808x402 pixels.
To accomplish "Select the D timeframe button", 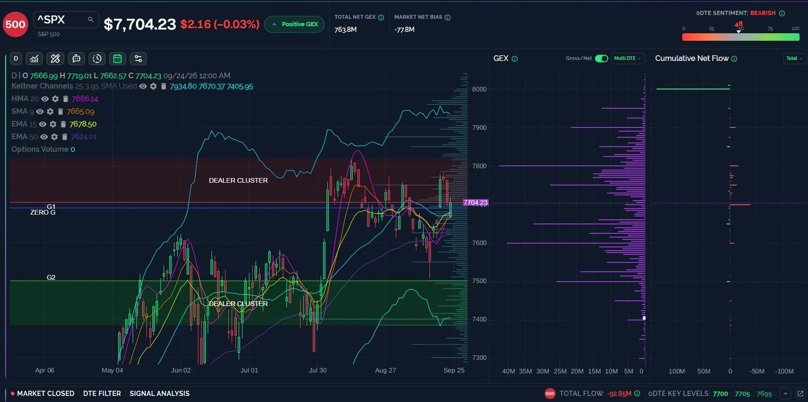I will (x=16, y=59).
